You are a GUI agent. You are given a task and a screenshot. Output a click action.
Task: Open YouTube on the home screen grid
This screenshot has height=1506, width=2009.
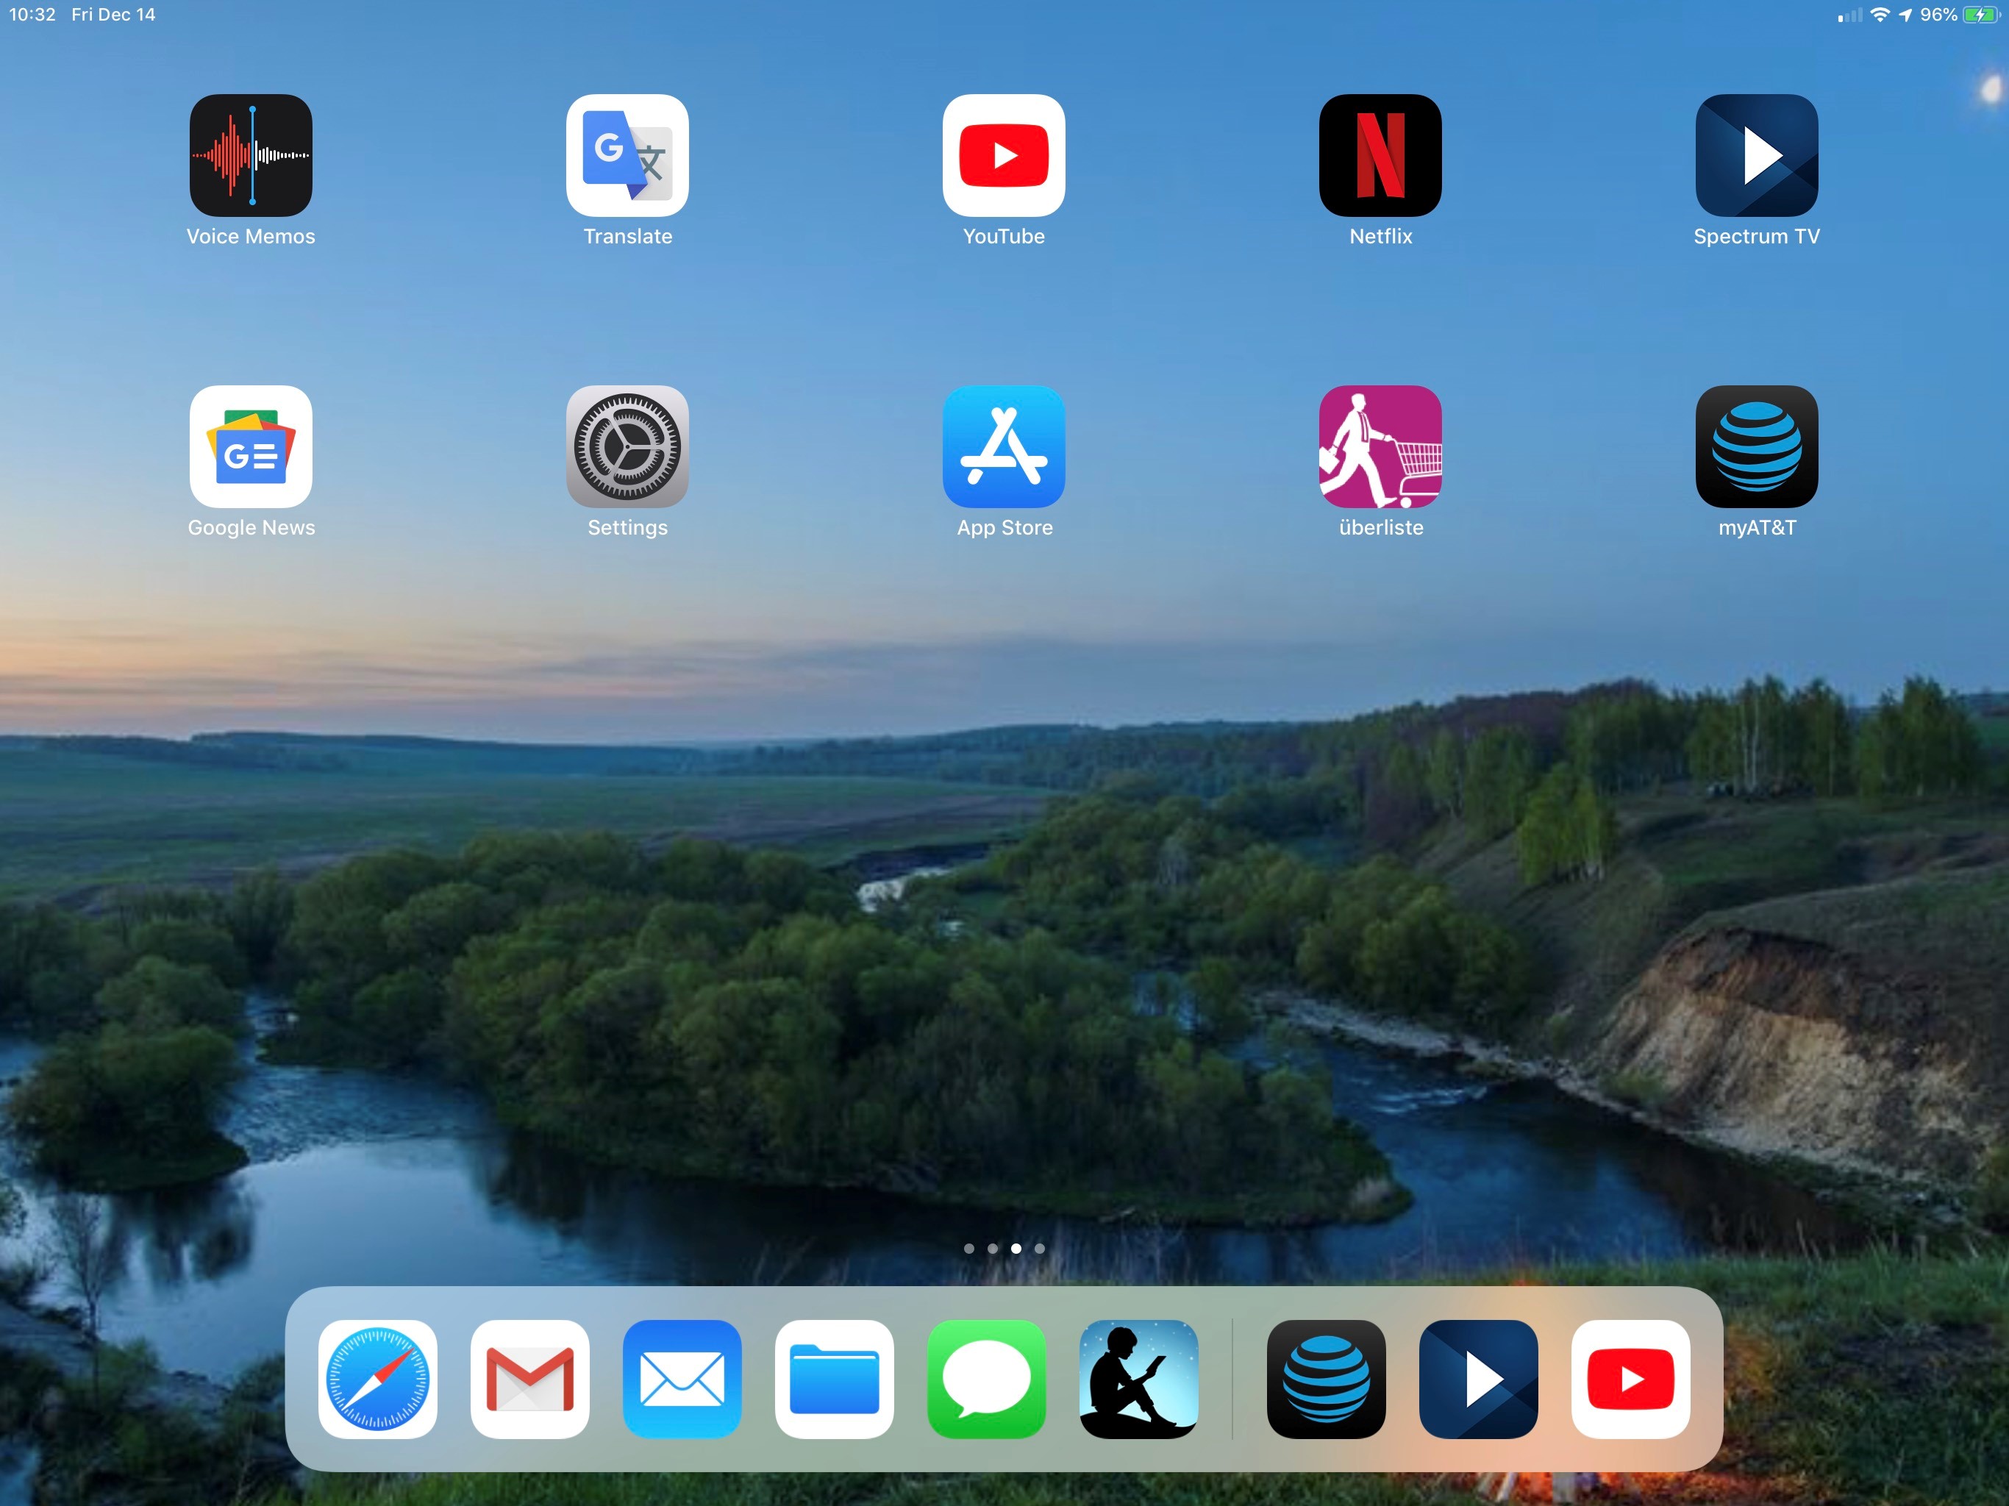point(1004,155)
